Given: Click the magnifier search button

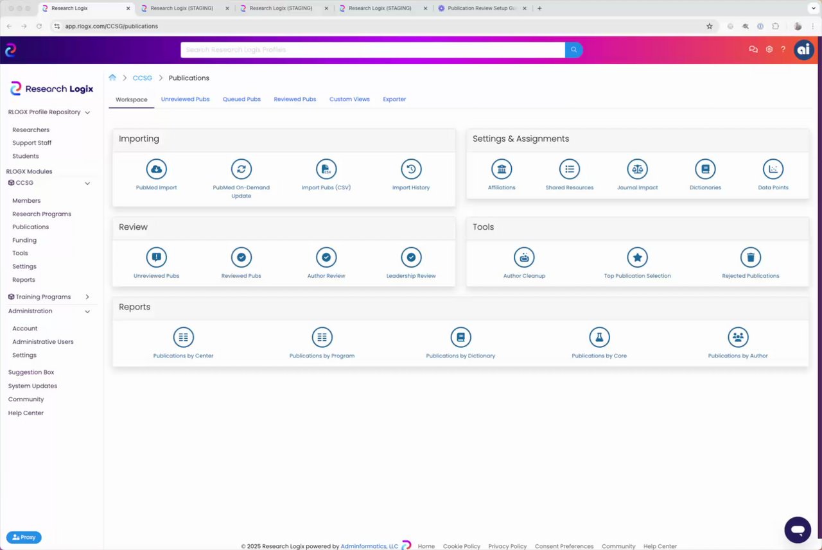Looking at the screenshot, I should tap(574, 50).
